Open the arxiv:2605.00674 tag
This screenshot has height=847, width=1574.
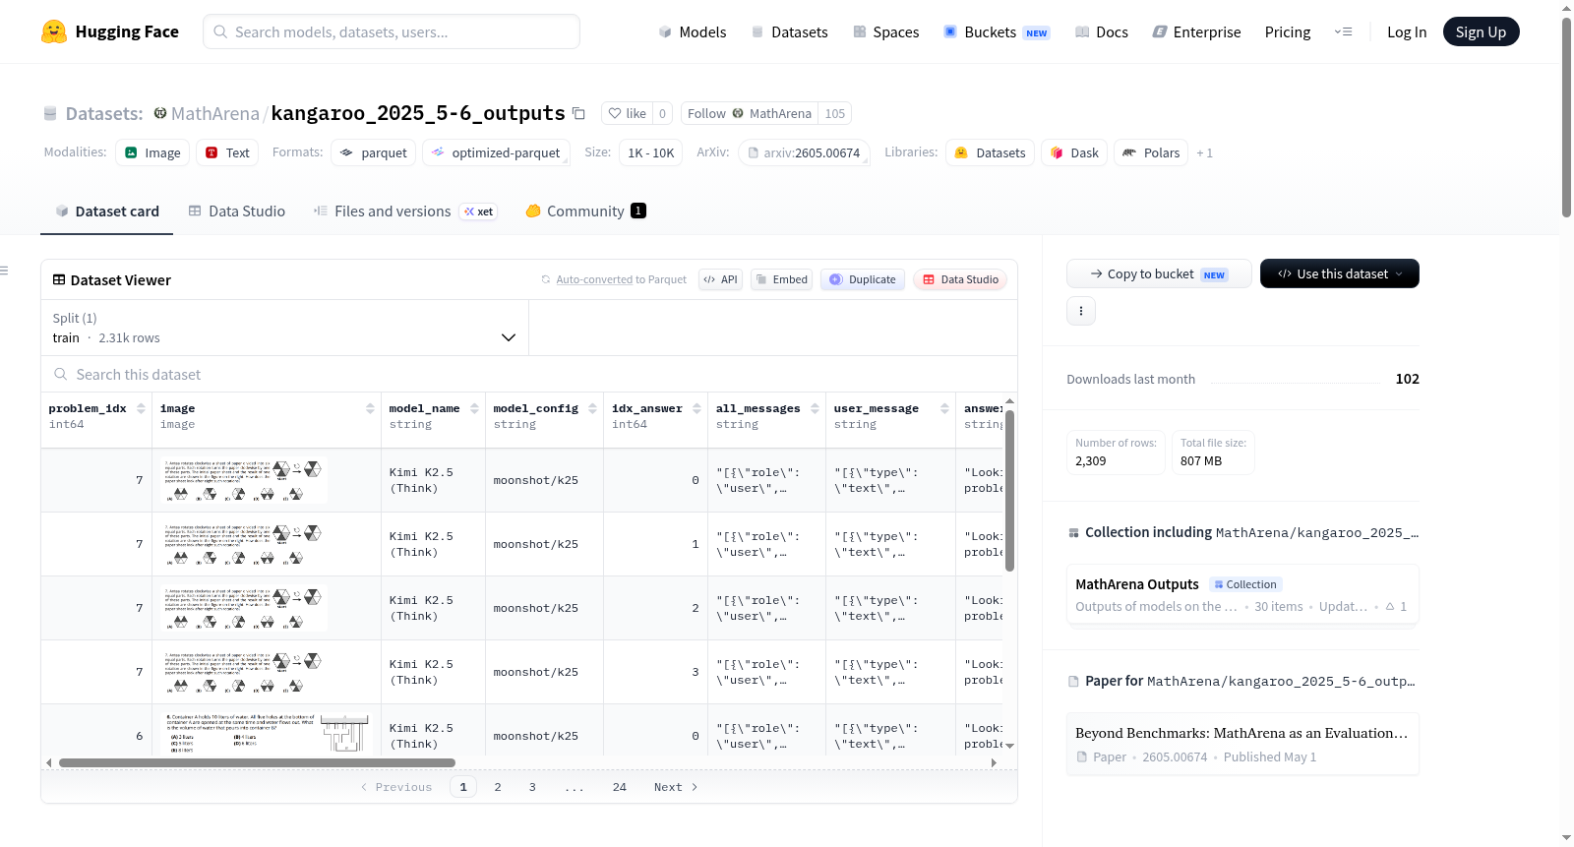click(804, 152)
